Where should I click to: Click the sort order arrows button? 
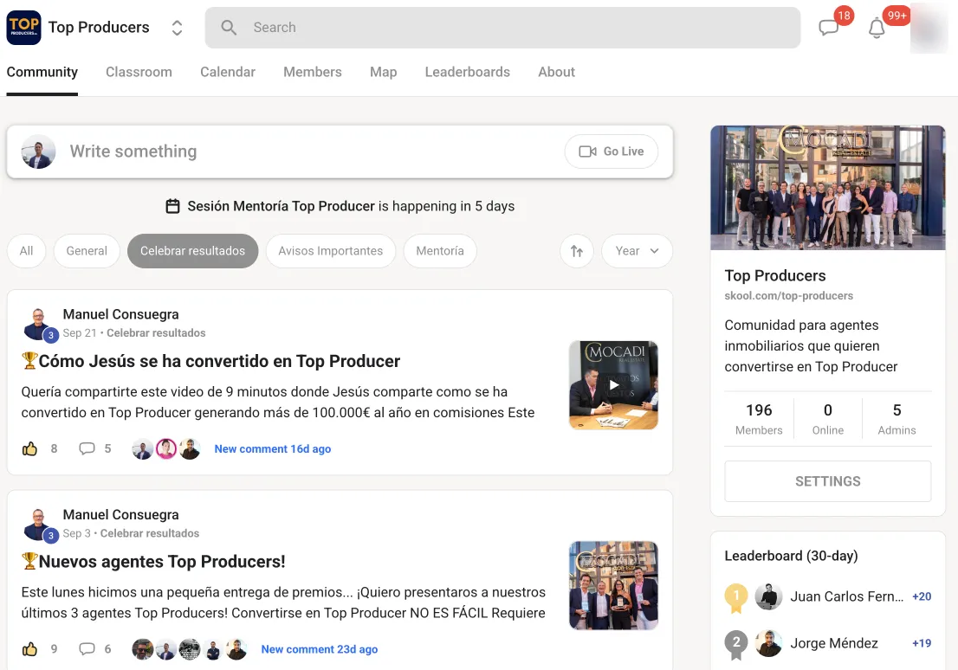(577, 251)
